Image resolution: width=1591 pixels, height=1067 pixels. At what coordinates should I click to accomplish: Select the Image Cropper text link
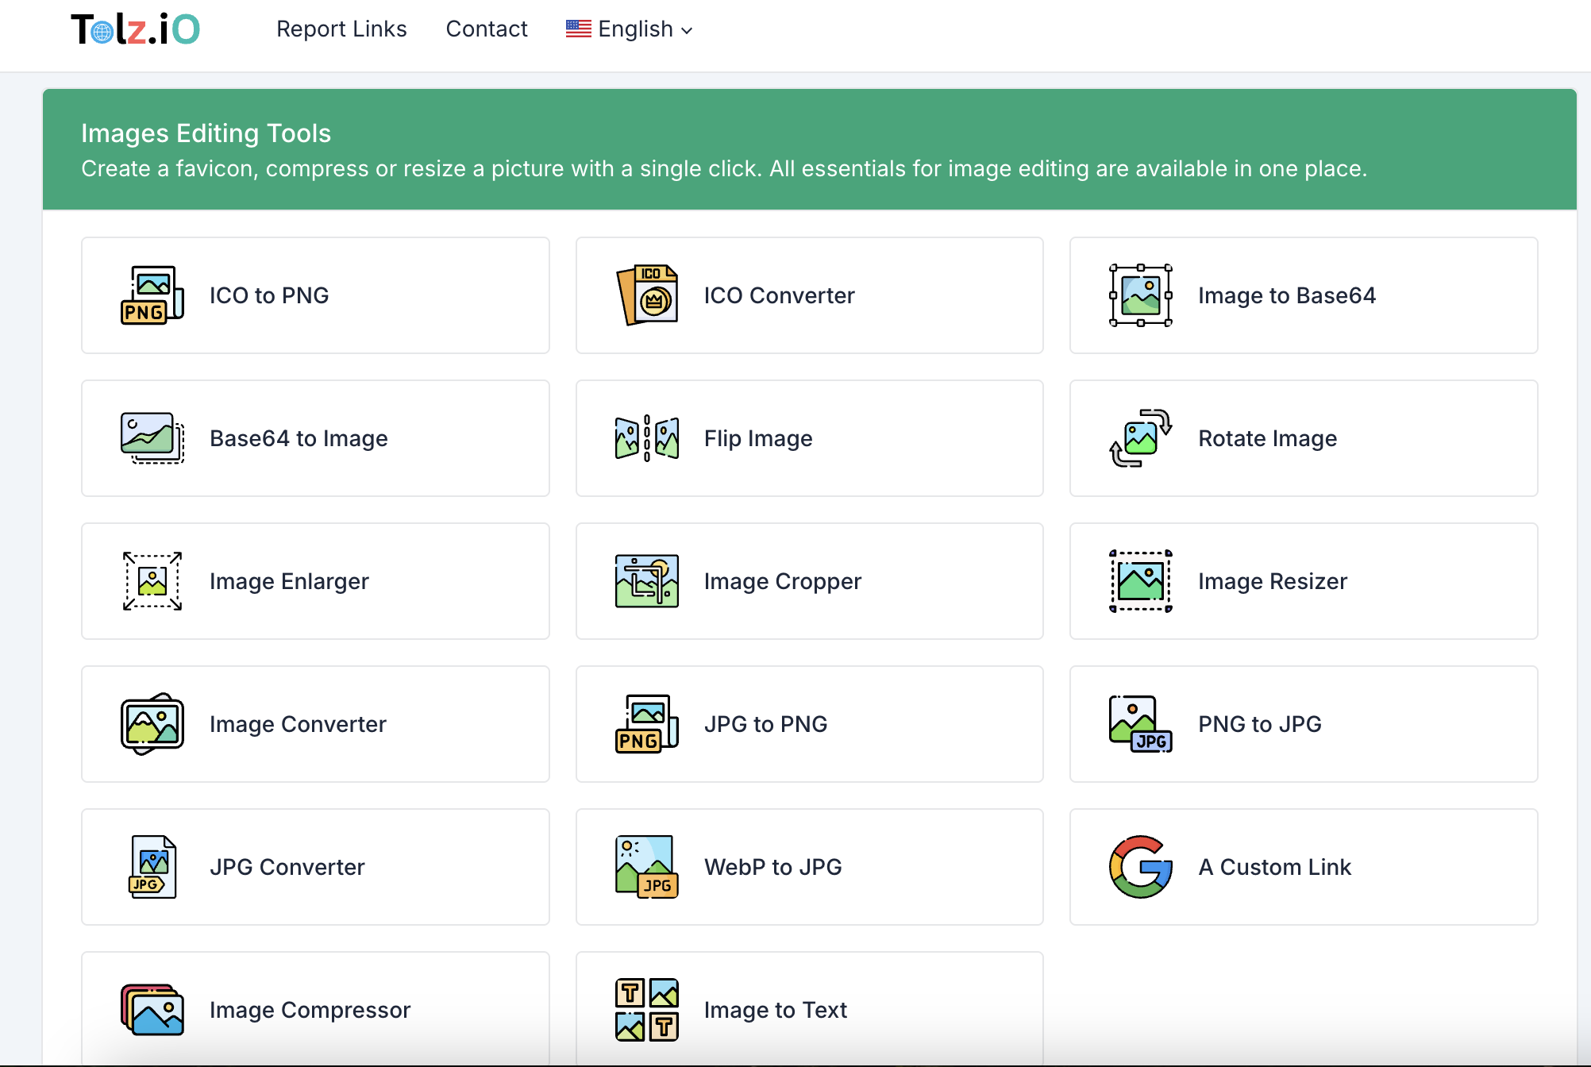pos(783,581)
